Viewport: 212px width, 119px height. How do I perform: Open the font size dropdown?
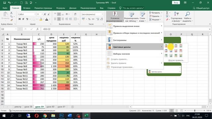point(42,14)
